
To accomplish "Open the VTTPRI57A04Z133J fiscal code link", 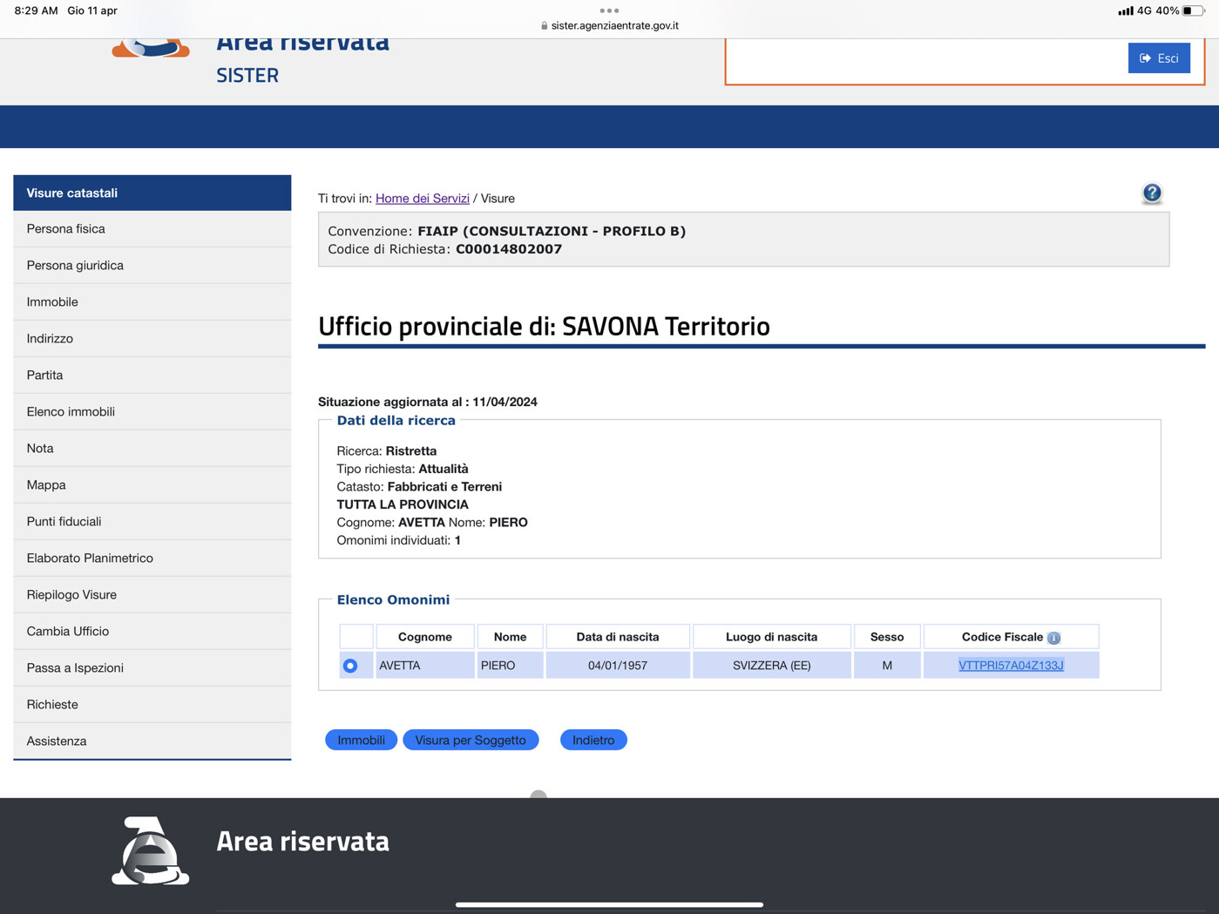I will (x=1010, y=666).
